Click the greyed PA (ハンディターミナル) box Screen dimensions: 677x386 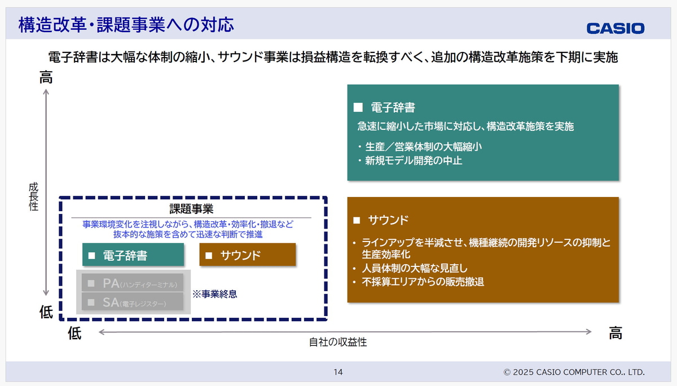(133, 283)
